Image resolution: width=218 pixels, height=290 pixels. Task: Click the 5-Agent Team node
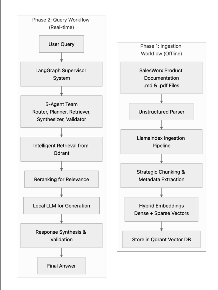tap(61, 111)
